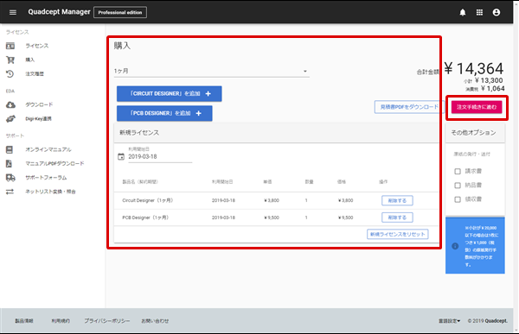This screenshot has width=519, height=334.
Task: Click the オンラインマニュアル book icon
Action: [x=10, y=149]
